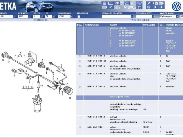Click the 'wtyczka do zlaczek plaskich' text

coord(123,122)
